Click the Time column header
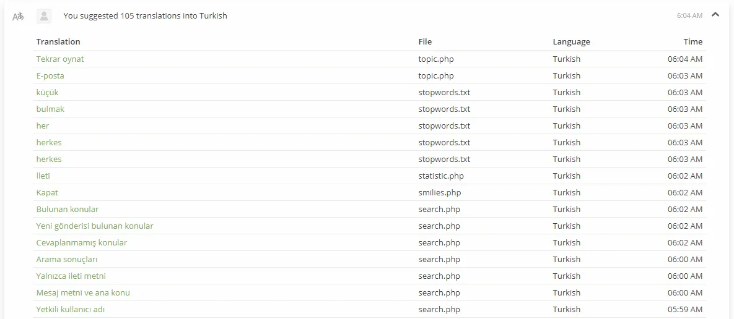734x319 pixels. (x=692, y=41)
